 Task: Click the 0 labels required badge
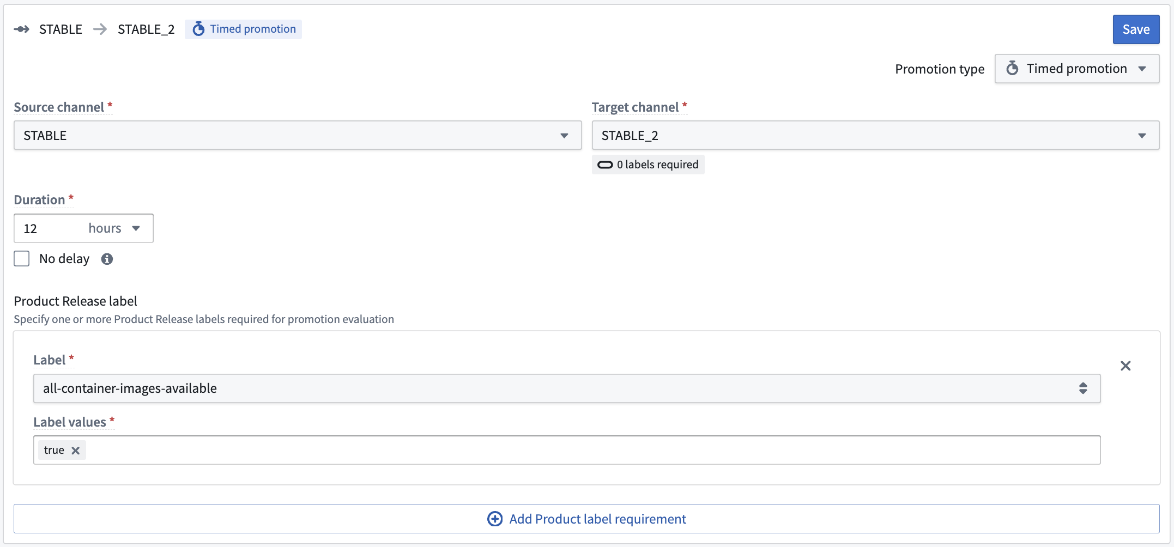click(648, 165)
